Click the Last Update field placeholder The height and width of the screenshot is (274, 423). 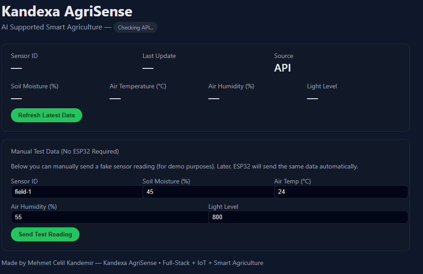pos(148,67)
